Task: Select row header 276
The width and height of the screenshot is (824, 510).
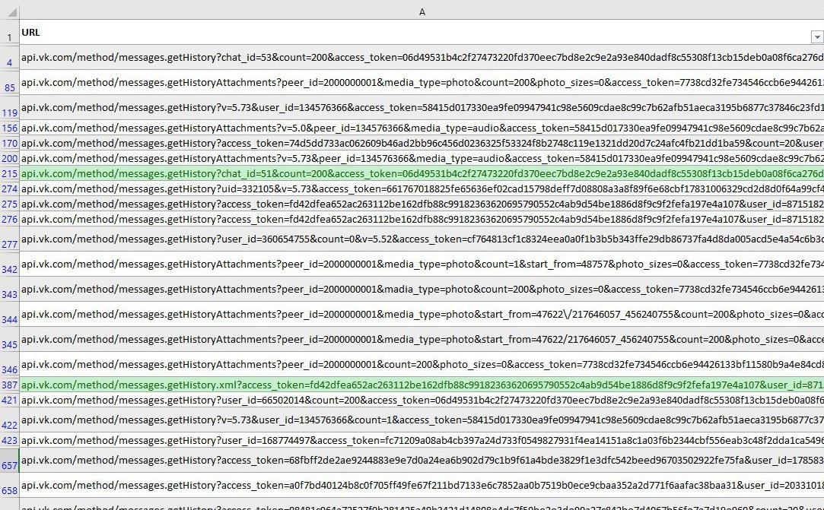Action: (x=9, y=219)
